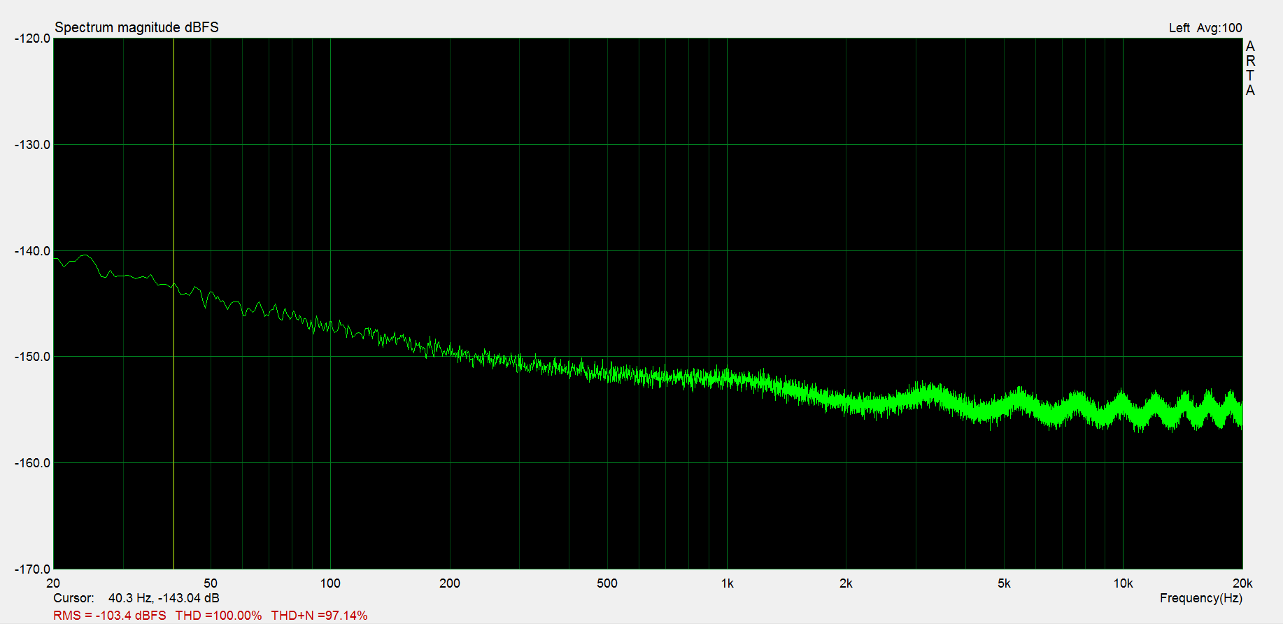This screenshot has height=624, width=1283.
Task: Click the 'THD+N =97.14%' readout
Action: click(x=319, y=616)
